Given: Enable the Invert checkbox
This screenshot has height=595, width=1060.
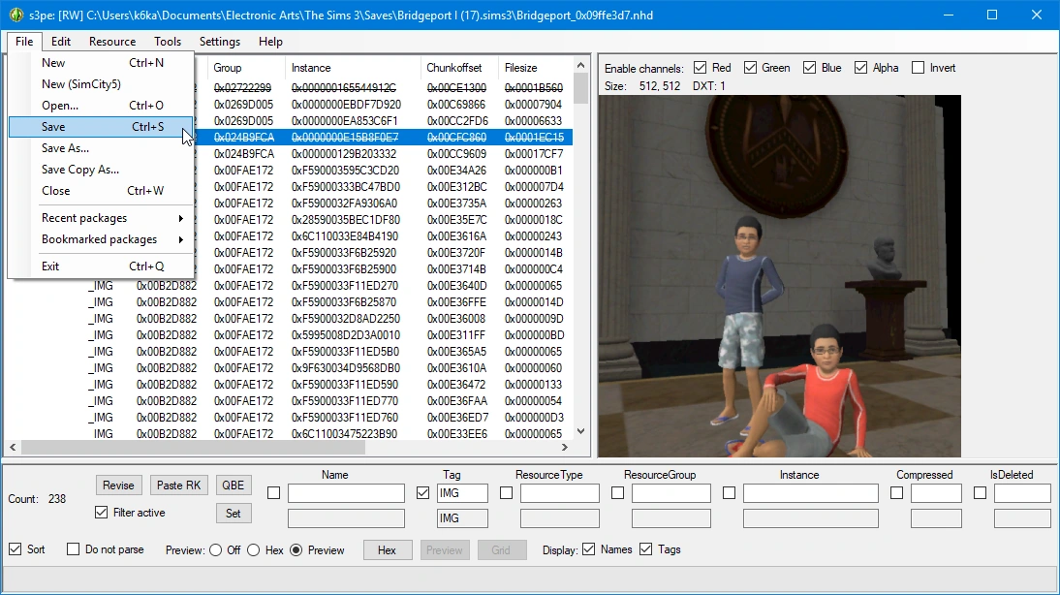Looking at the screenshot, I should coord(919,68).
